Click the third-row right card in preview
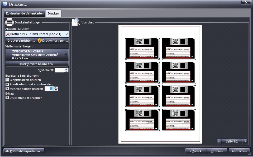This screenshot has height=157, width=253. tap(179, 96)
